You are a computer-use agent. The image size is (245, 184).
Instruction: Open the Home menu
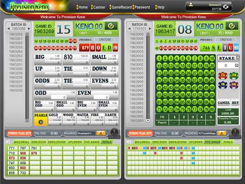(82, 7)
